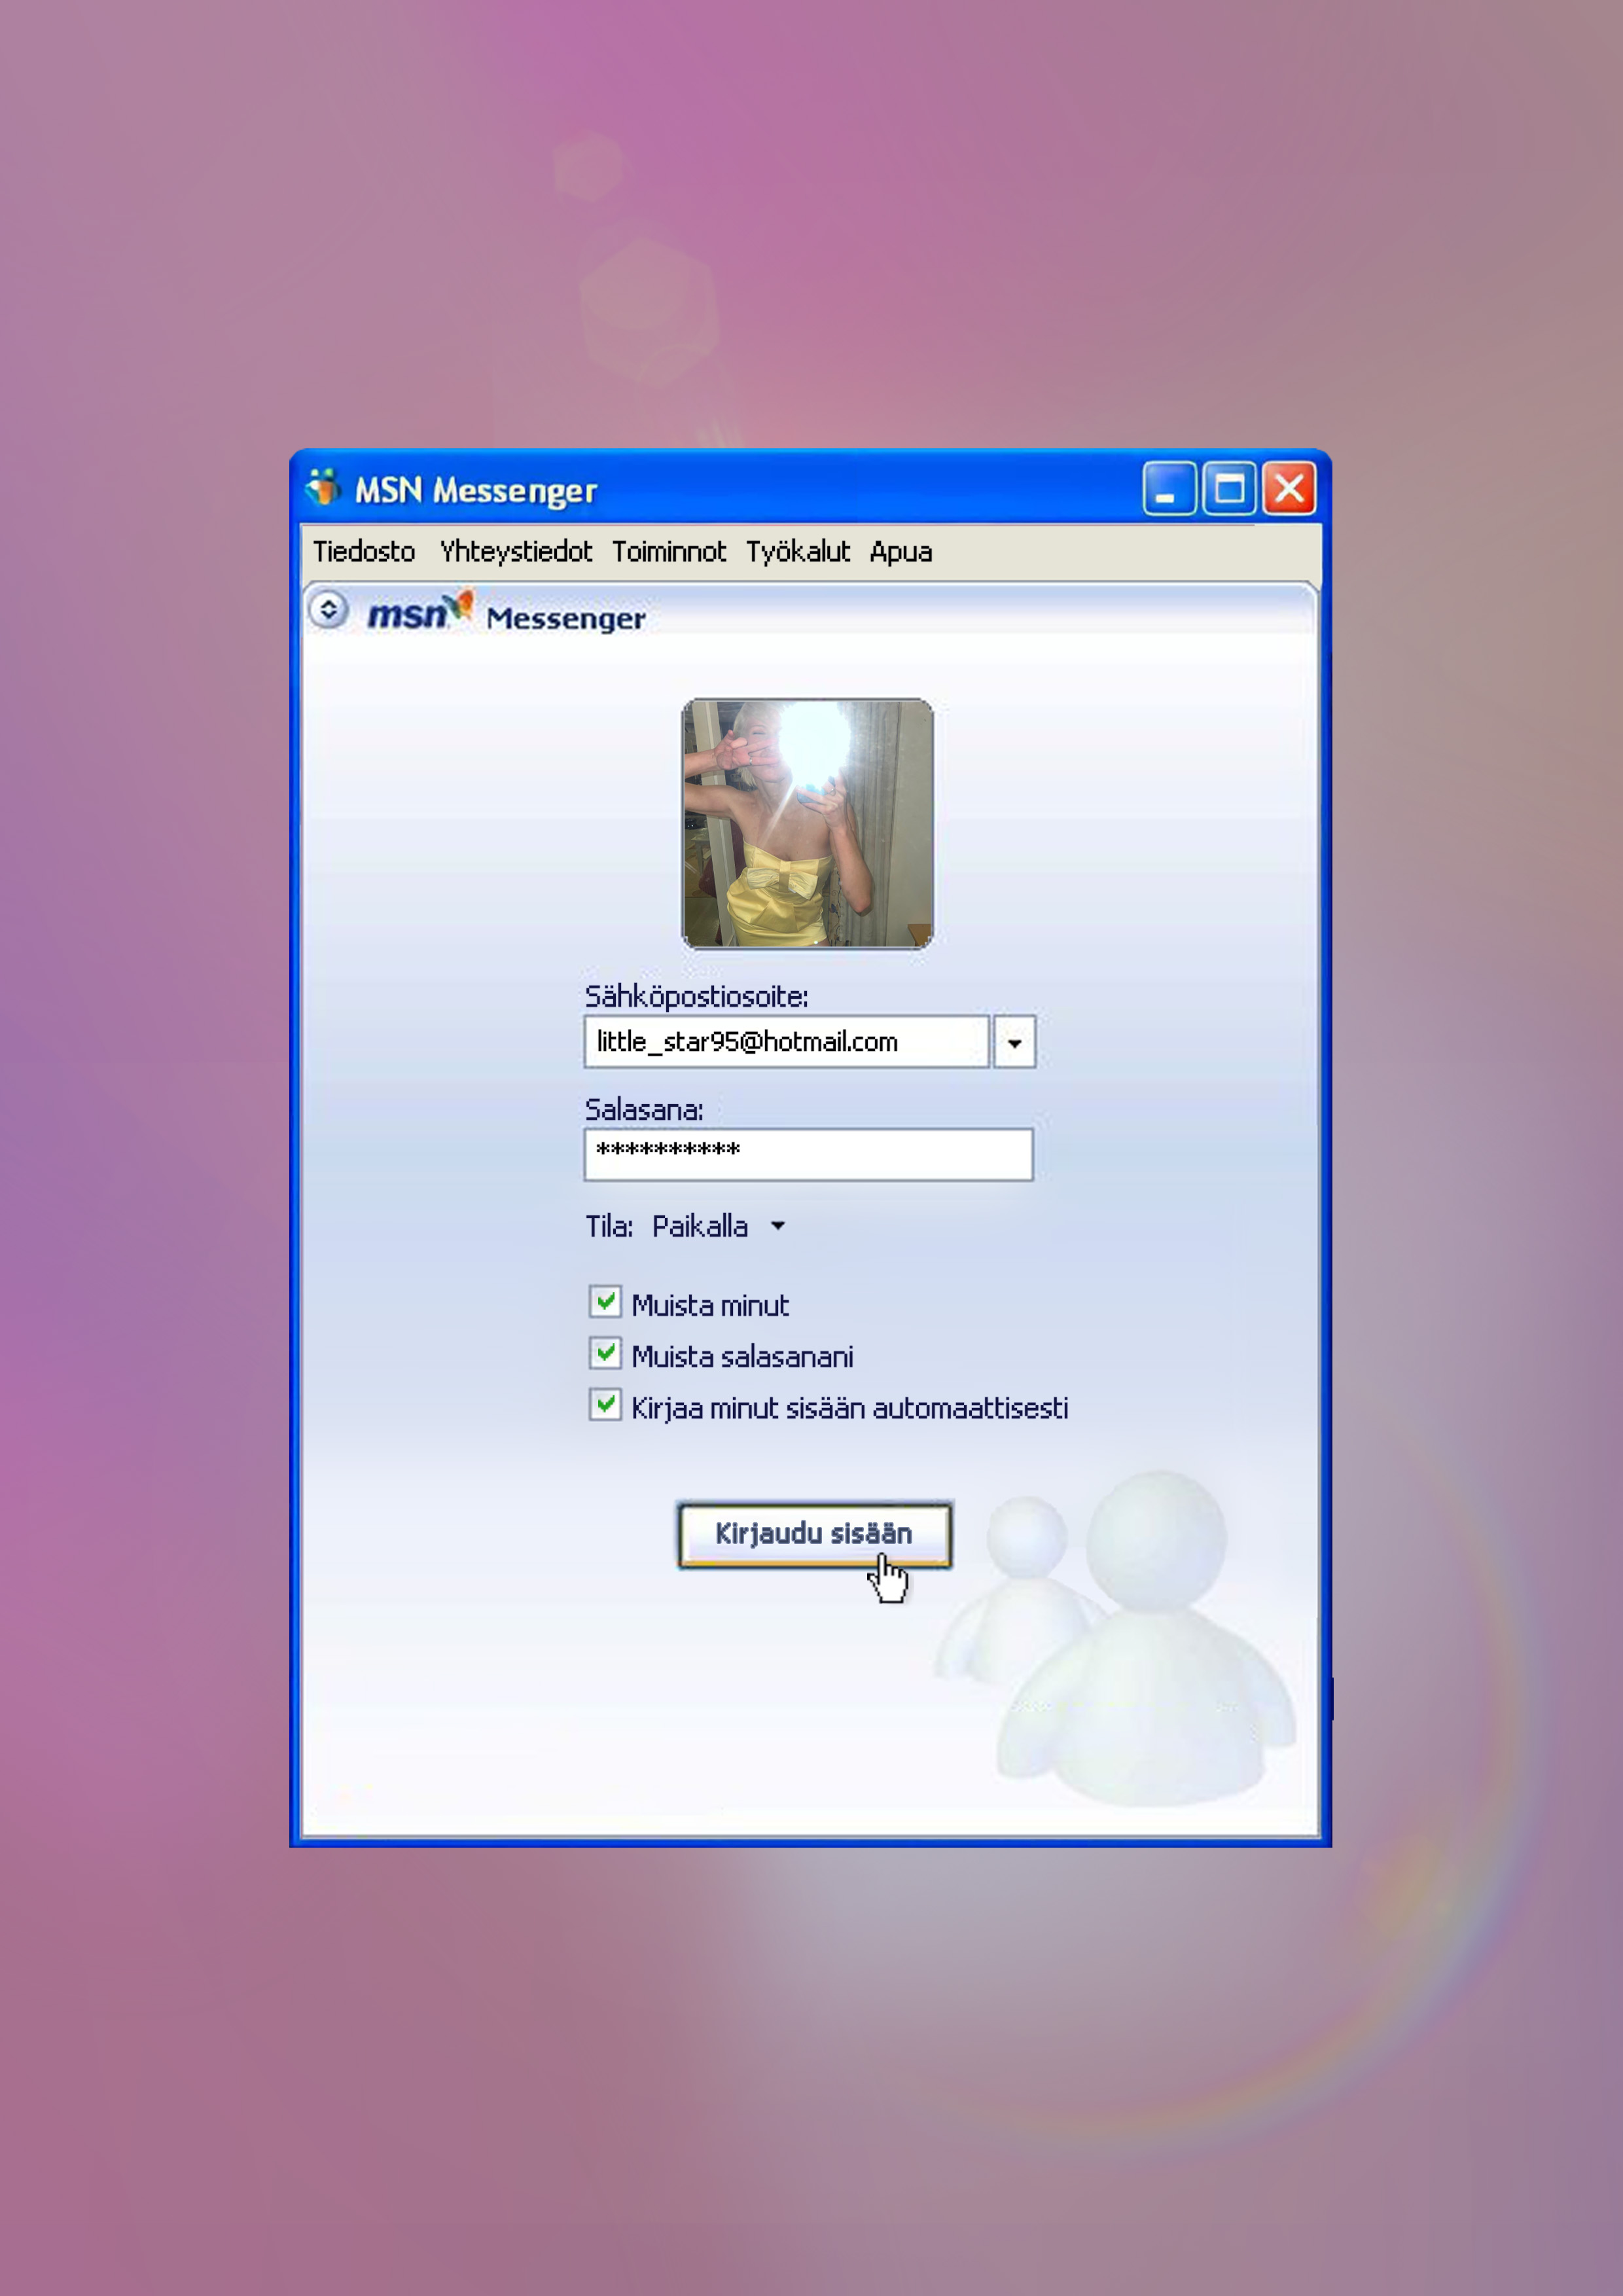Uncheck the Muista minut checkbox
This screenshot has width=1623, height=2296.
605,1302
